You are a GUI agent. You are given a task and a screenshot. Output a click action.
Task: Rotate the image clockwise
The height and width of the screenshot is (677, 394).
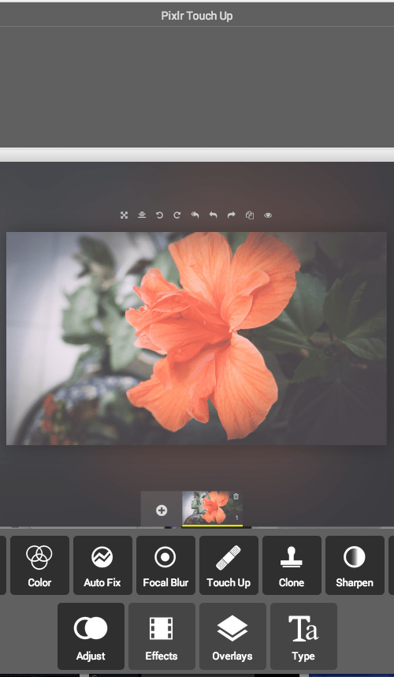(177, 215)
